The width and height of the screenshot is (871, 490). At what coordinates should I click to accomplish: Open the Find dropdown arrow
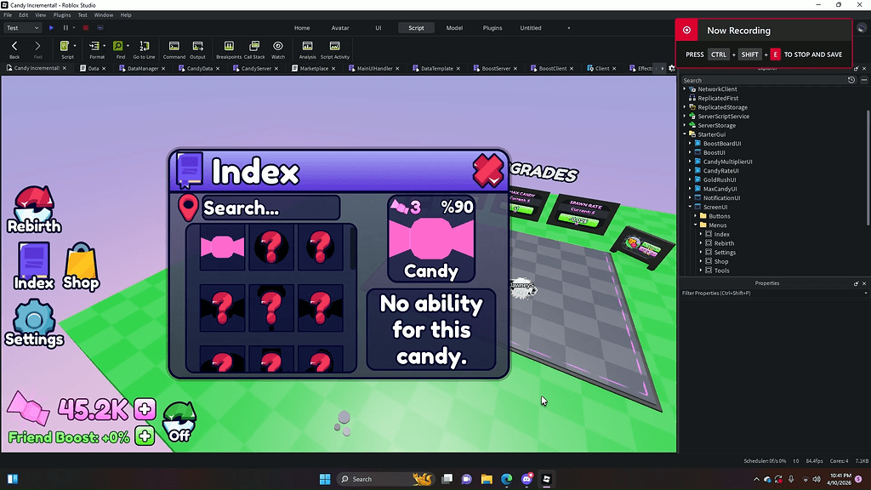coord(128,46)
